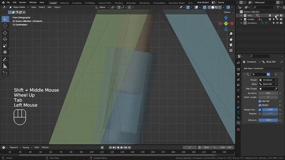Uncheck the Stretch checkbox
The width and height of the screenshot is (285, 160).
tap(260, 105)
